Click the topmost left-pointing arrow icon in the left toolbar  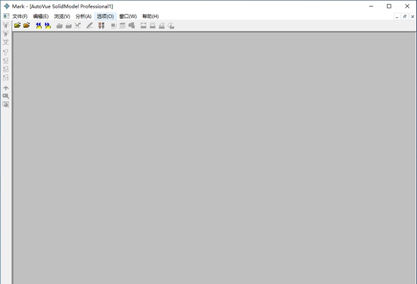pyautogui.click(x=6, y=25)
